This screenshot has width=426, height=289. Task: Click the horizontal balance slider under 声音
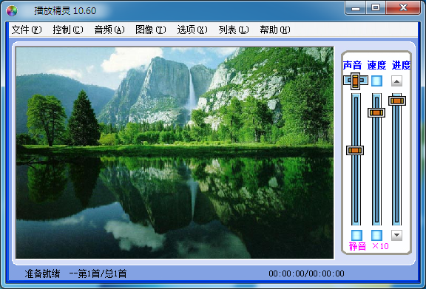[356, 81]
